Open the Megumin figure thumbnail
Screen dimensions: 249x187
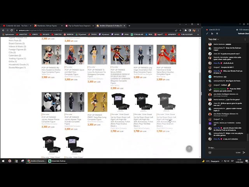click(120, 55)
